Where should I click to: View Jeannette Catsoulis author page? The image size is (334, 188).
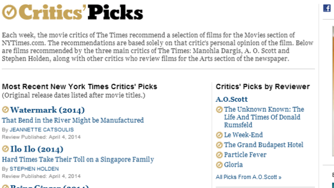(42, 130)
